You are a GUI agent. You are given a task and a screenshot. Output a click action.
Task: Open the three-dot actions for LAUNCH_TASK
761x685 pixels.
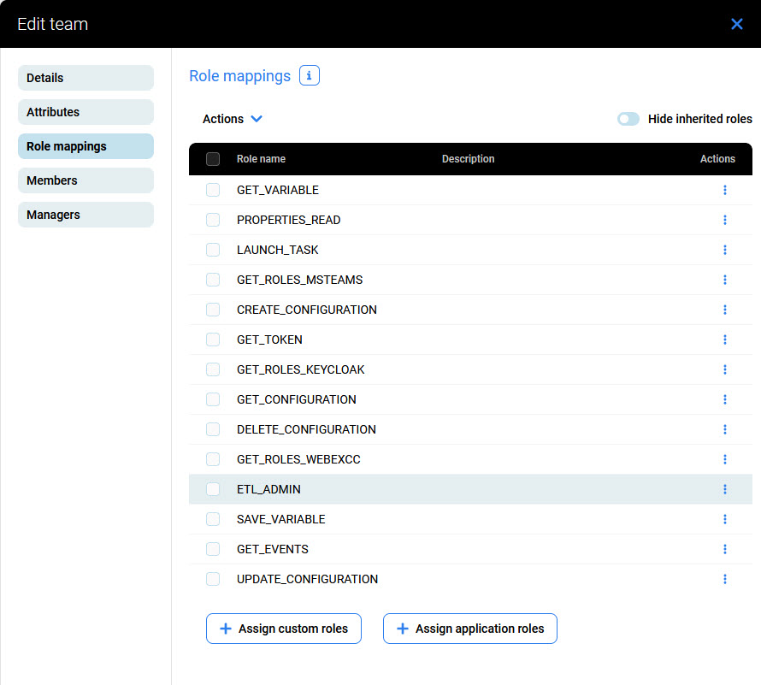[x=724, y=250]
